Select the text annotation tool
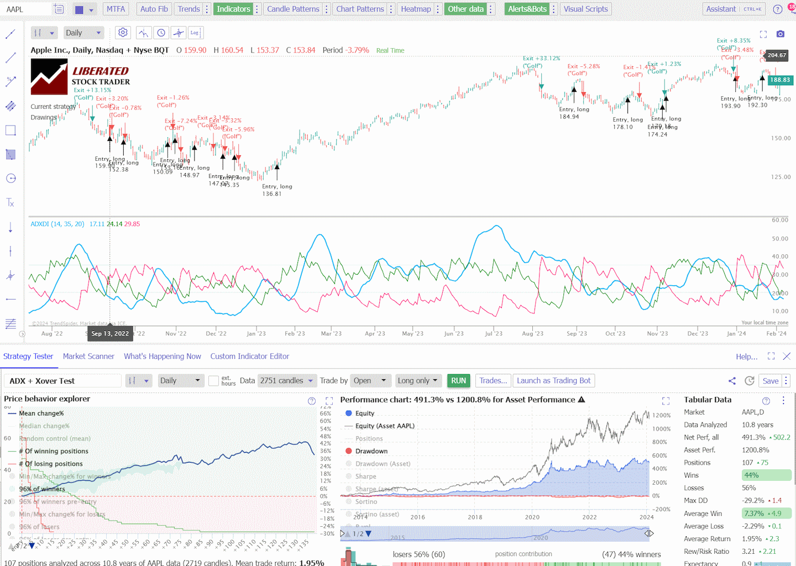Image resolution: width=796 pixels, height=566 pixels. [x=10, y=202]
